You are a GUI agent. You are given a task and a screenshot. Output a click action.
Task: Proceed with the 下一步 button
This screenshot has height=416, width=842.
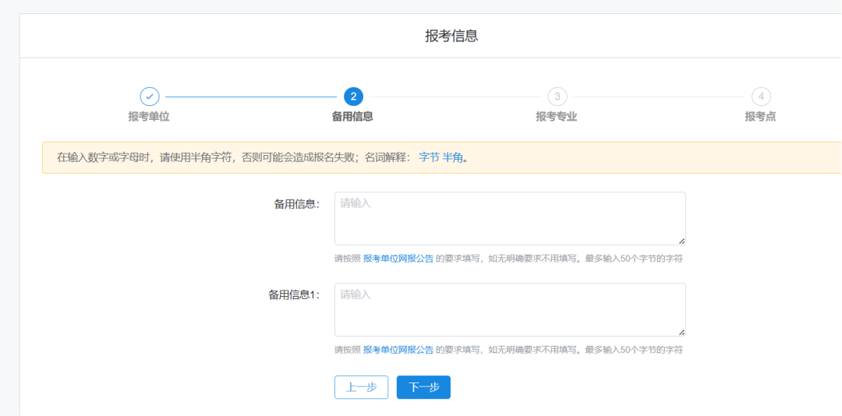point(423,387)
